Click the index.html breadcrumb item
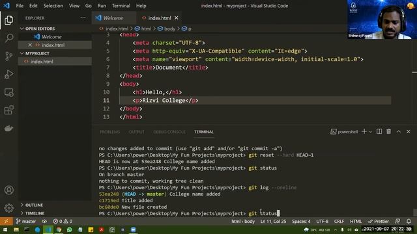 114,29
